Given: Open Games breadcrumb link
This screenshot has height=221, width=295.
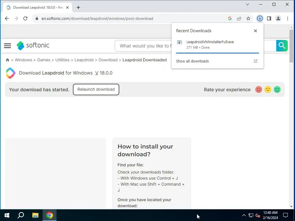Looking at the screenshot, I should pyautogui.click(x=44, y=60).
